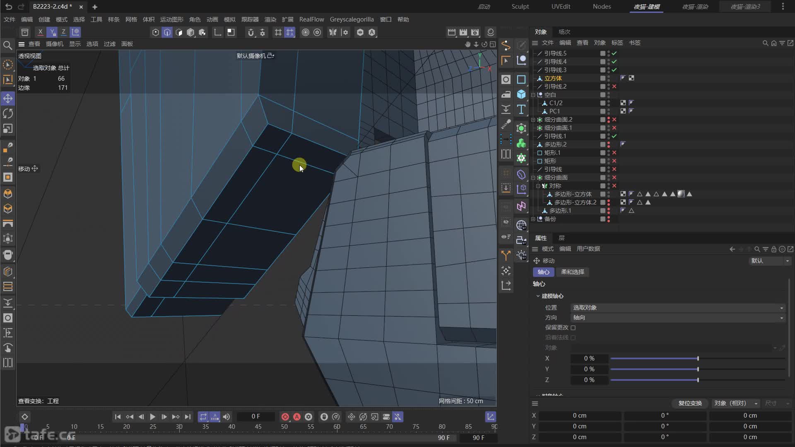The width and height of the screenshot is (795, 447).
Task: Open the 方向 轴向 dropdown
Action: pos(678,318)
